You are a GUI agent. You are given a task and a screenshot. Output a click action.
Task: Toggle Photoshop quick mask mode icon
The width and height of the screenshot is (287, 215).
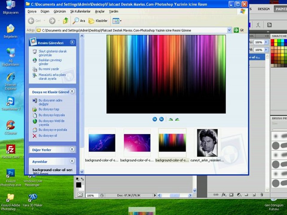(80, 195)
